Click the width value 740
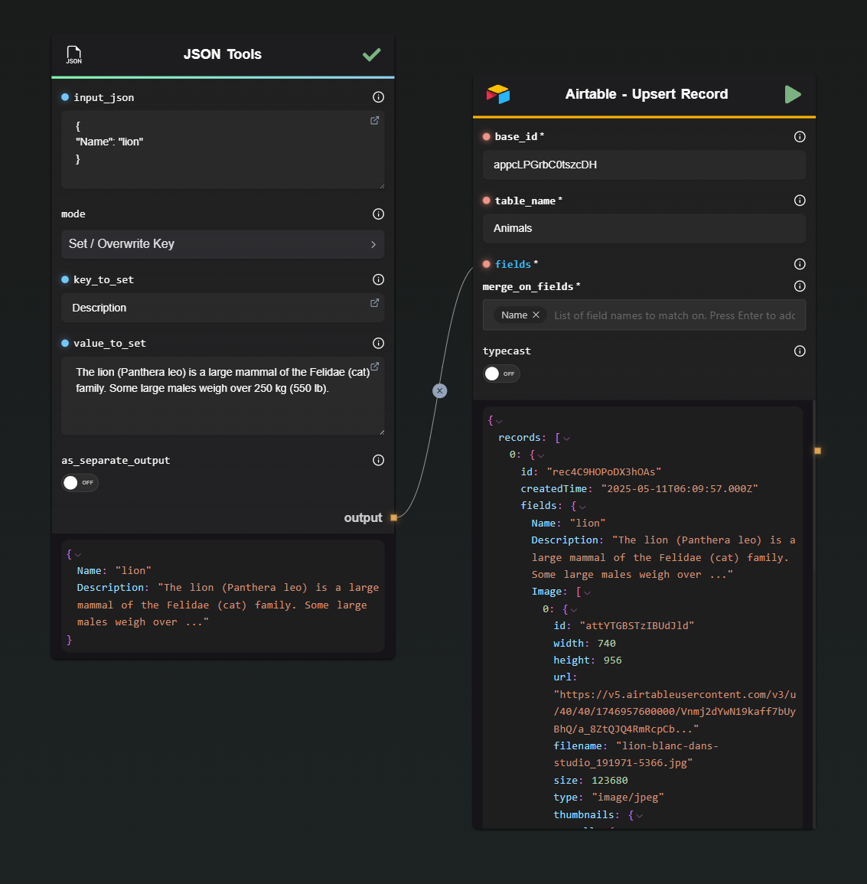867x884 pixels. pyautogui.click(x=607, y=643)
